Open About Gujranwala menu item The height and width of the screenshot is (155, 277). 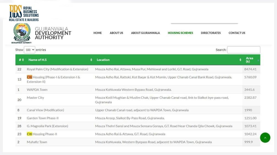[145, 33]
